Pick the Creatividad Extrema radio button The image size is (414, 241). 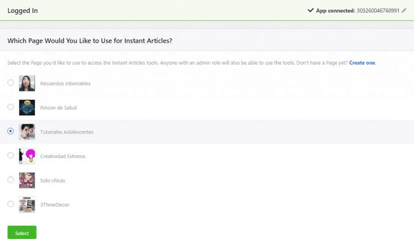[x=11, y=156]
